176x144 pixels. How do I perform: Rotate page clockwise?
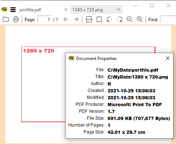pyautogui.click(x=120, y=19)
